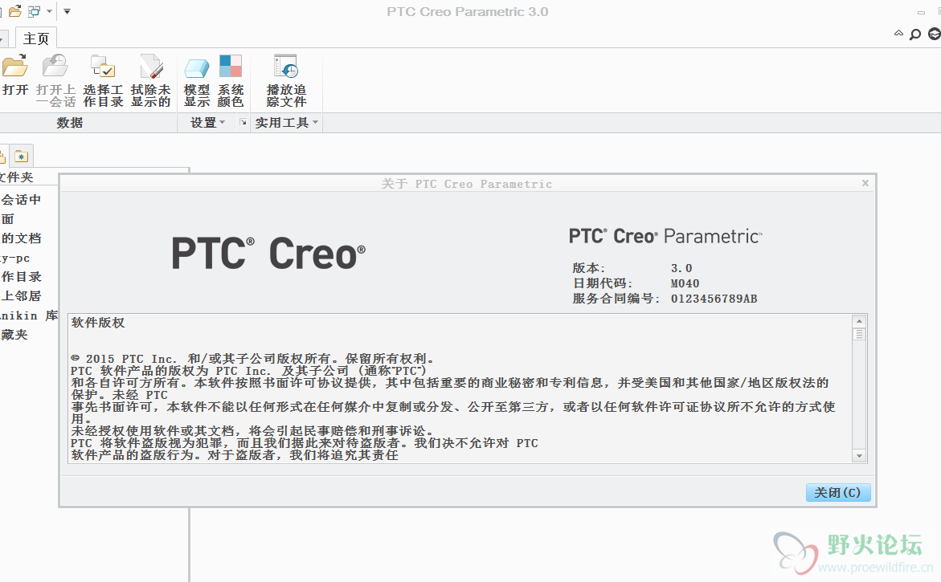This screenshot has width=941, height=582.
Task: Expand the Utilities (实用工具) group dropdown
Action: (x=286, y=123)
